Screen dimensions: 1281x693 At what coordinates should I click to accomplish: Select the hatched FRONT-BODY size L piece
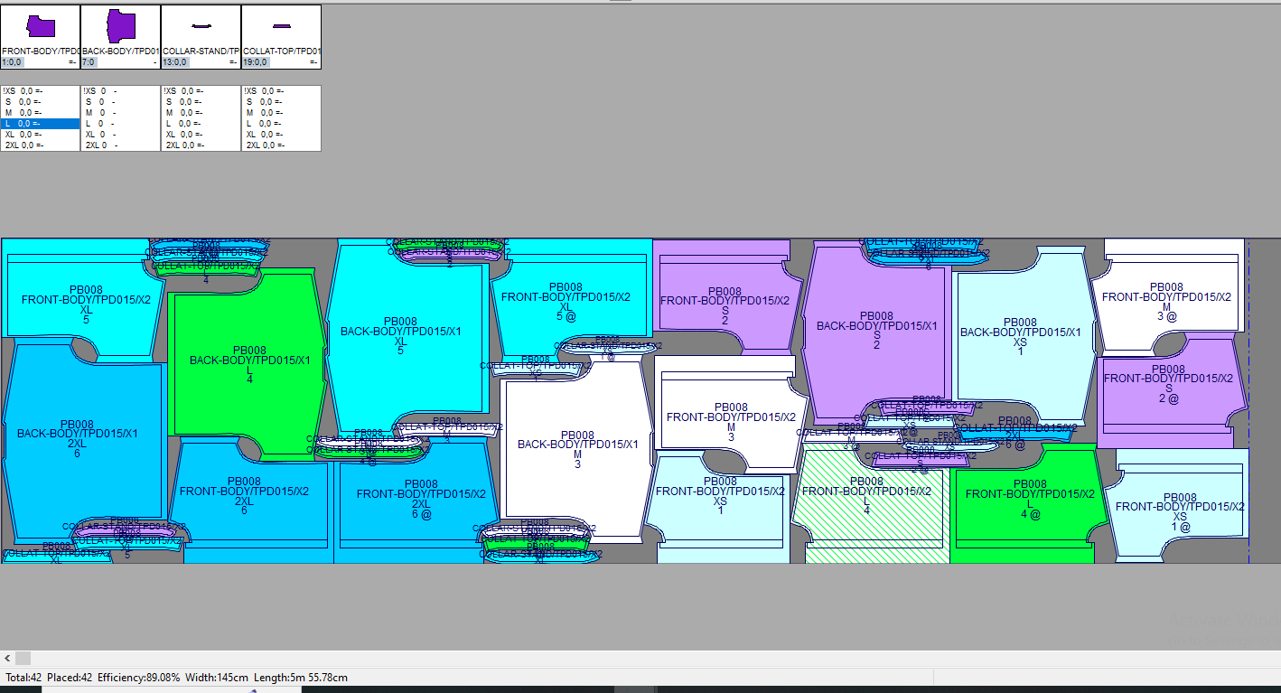pyautogui.click(x=867, y=524)
